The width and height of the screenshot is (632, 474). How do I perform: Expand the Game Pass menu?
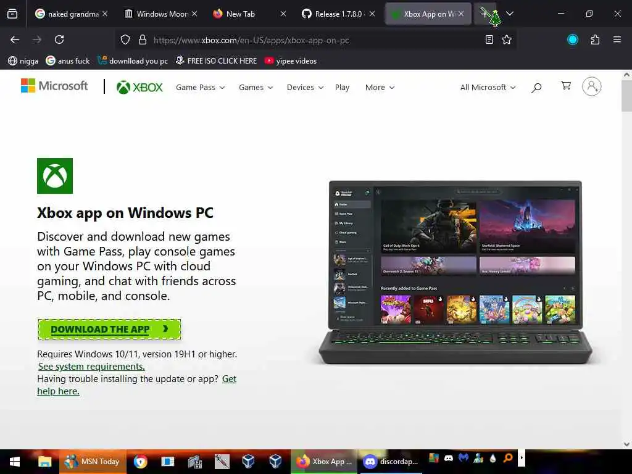(x=201, y=88)
